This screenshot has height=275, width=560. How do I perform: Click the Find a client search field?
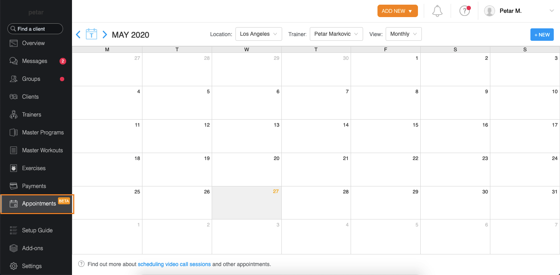coord(35,29)
